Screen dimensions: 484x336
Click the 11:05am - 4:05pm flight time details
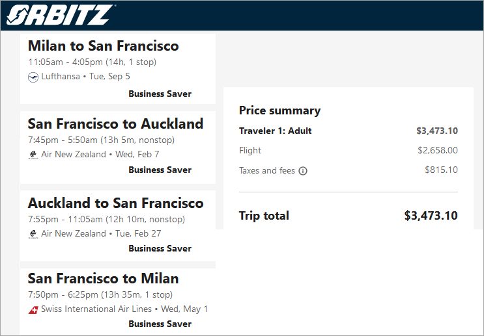point(92,62)
